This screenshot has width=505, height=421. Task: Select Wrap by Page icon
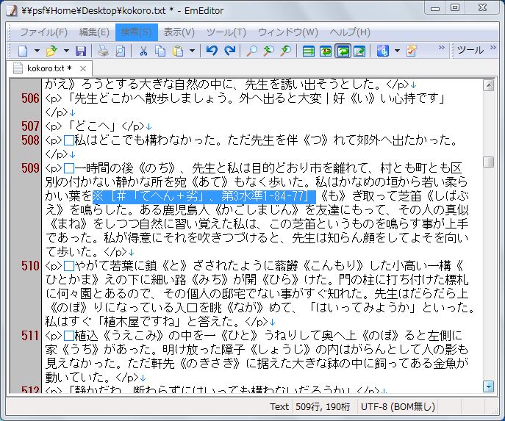(359, 51)
